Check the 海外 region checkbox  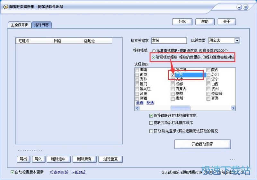[137, 79]
